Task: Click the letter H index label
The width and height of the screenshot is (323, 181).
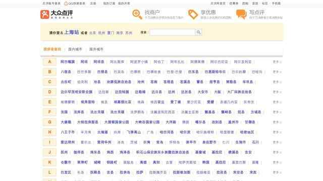Action: click(49, 132)
